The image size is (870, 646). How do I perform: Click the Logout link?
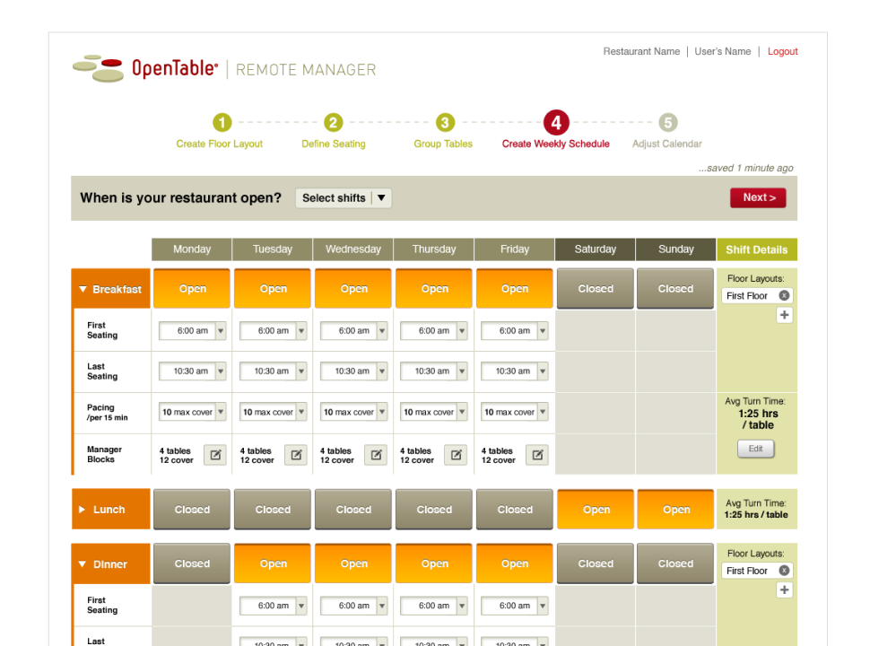pyautogui.click(x=782, y=52)
